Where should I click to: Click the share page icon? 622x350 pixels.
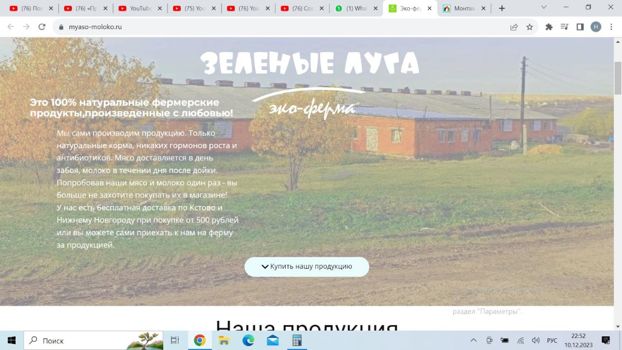514,27
